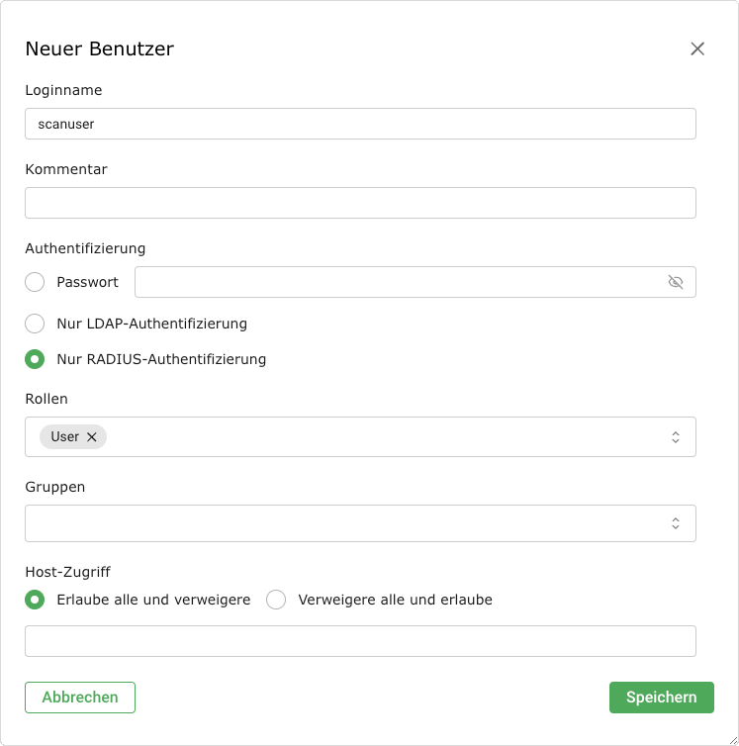Click the Passwort label text

(x=87, y=282)
